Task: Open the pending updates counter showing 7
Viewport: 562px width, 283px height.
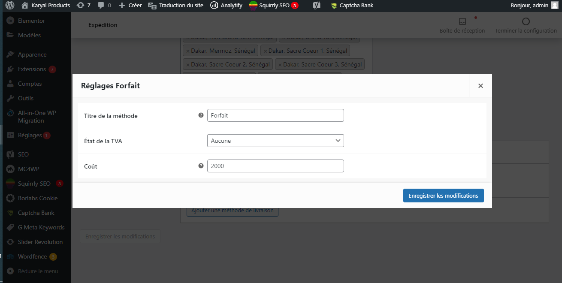Action: [83, 6]
